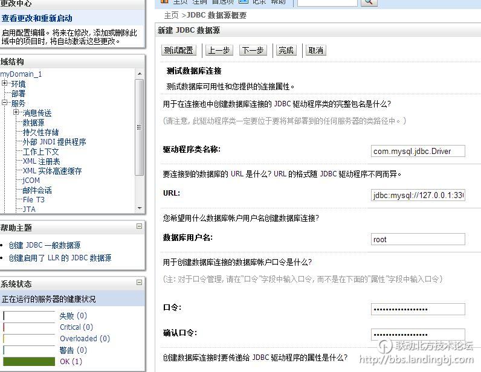Open 数据源 in the domain tree
This screenshot has height=372, width=481.
click(x=33, y=123)
